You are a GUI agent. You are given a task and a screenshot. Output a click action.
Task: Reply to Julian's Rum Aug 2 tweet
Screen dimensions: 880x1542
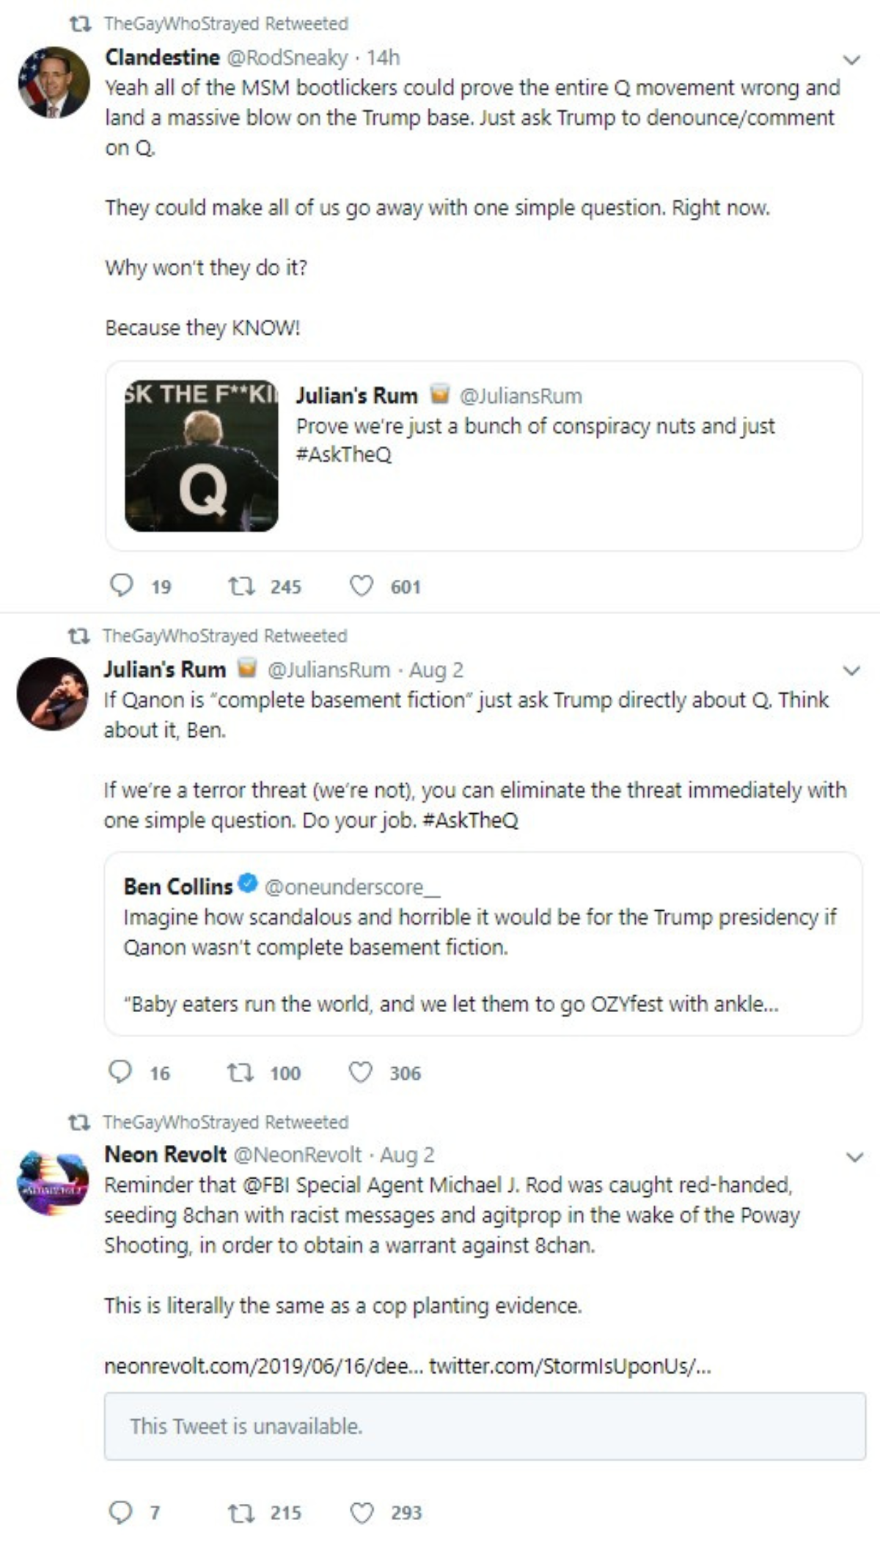pyautogui.click(x=120, y=1072)
